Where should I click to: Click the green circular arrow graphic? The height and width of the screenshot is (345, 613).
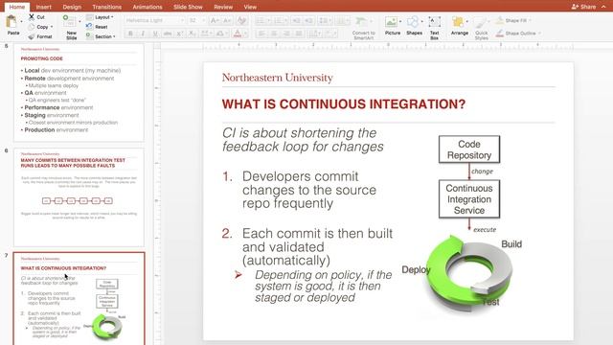(468, 274)
